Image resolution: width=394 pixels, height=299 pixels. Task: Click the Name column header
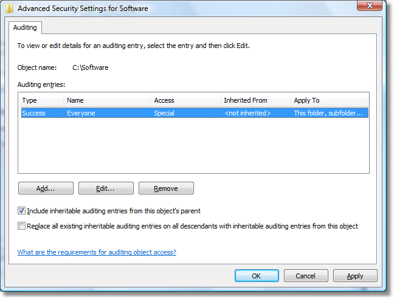[107, 100]
